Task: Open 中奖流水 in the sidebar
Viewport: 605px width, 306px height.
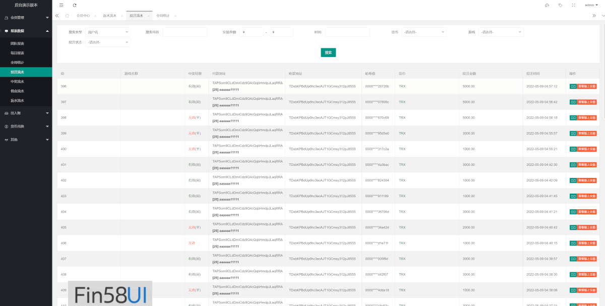Action: [17, 82]
